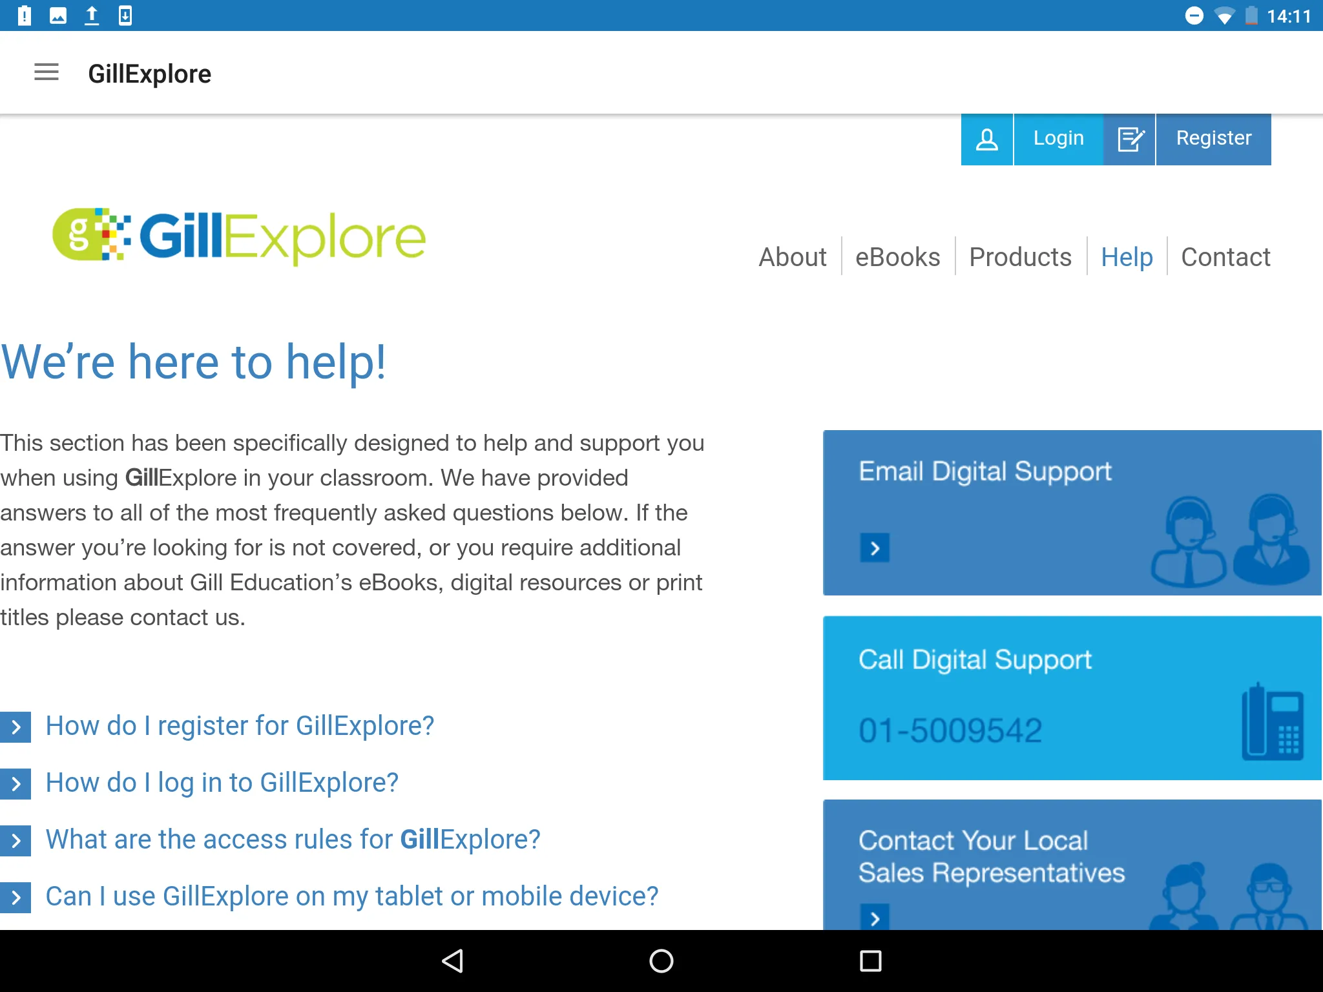Image resolution: width=1323 pixels, height=992 pixels.
Task: Select the About navigation menu item
Action: (x=791, y=255)
